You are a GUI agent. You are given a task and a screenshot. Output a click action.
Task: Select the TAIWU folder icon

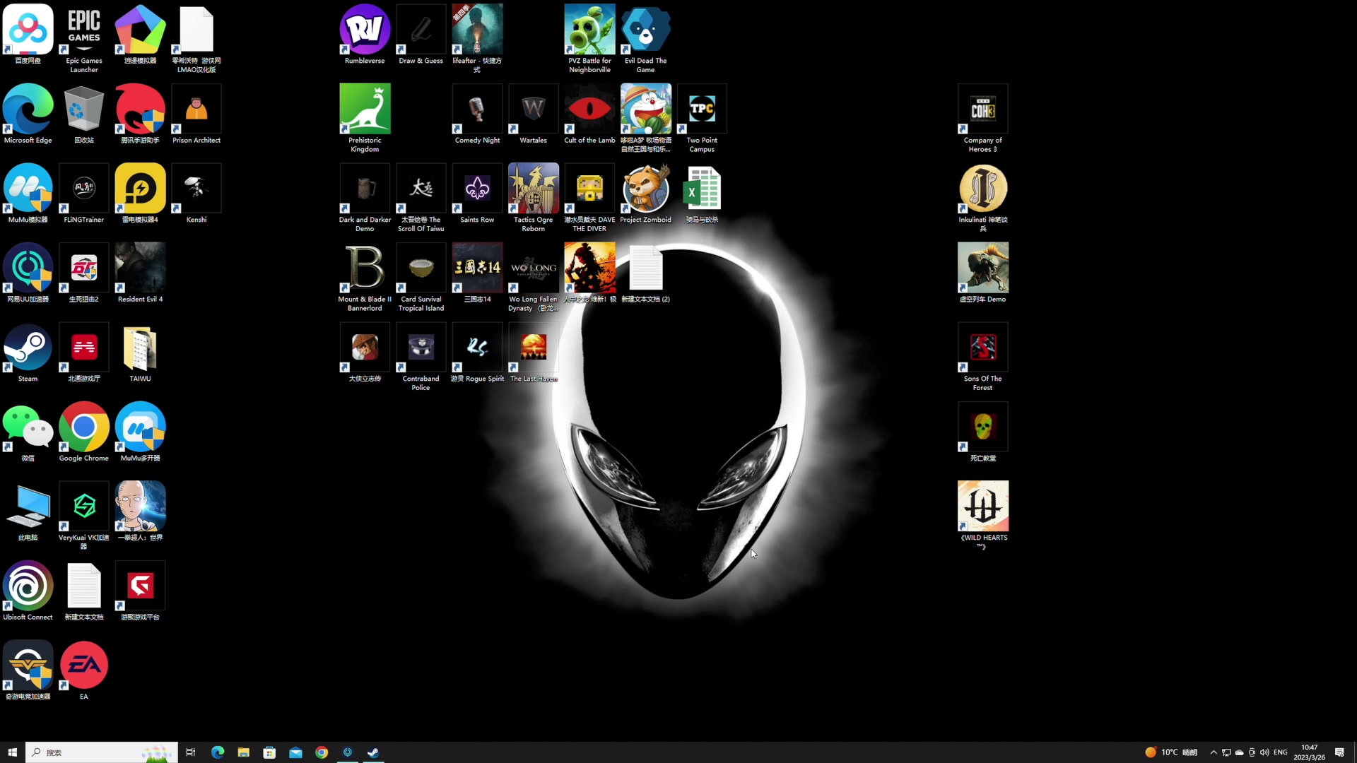pos(140,353)
